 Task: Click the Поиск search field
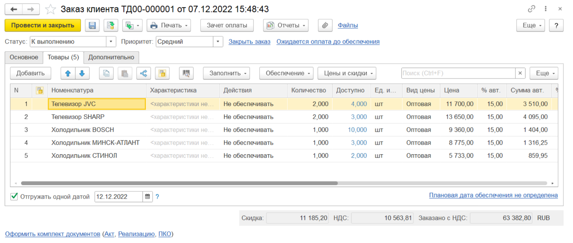pyautogui.click(x=458, y=73)
